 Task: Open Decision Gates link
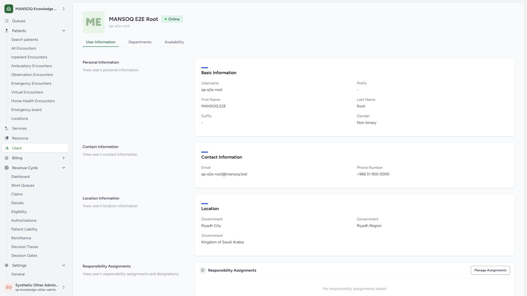[x=24, y=255]
